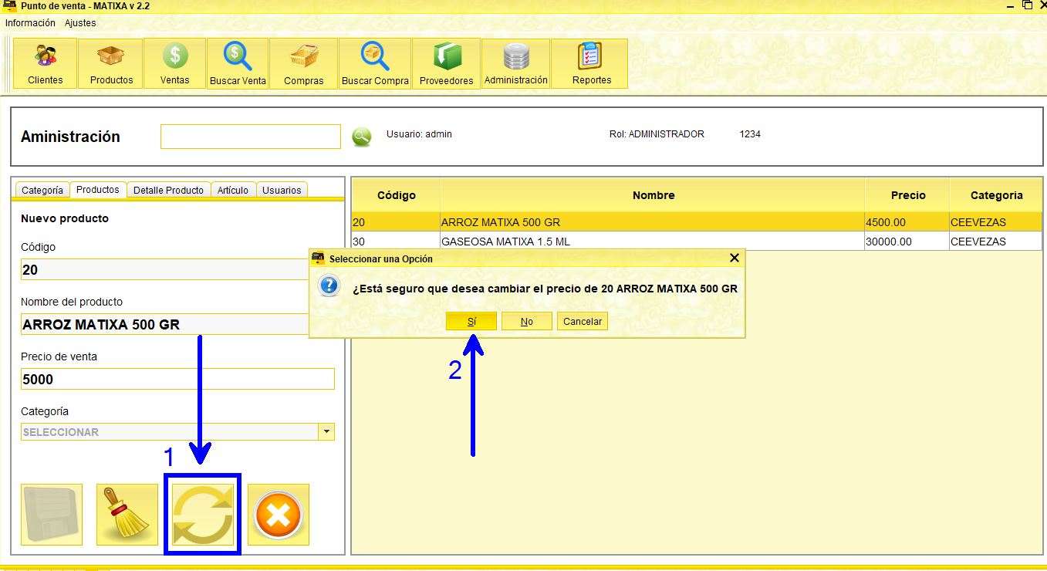Screen dimensions: 1047x571
Task: Expand the Categoría dropdown arrow
Action: point(326,432)
